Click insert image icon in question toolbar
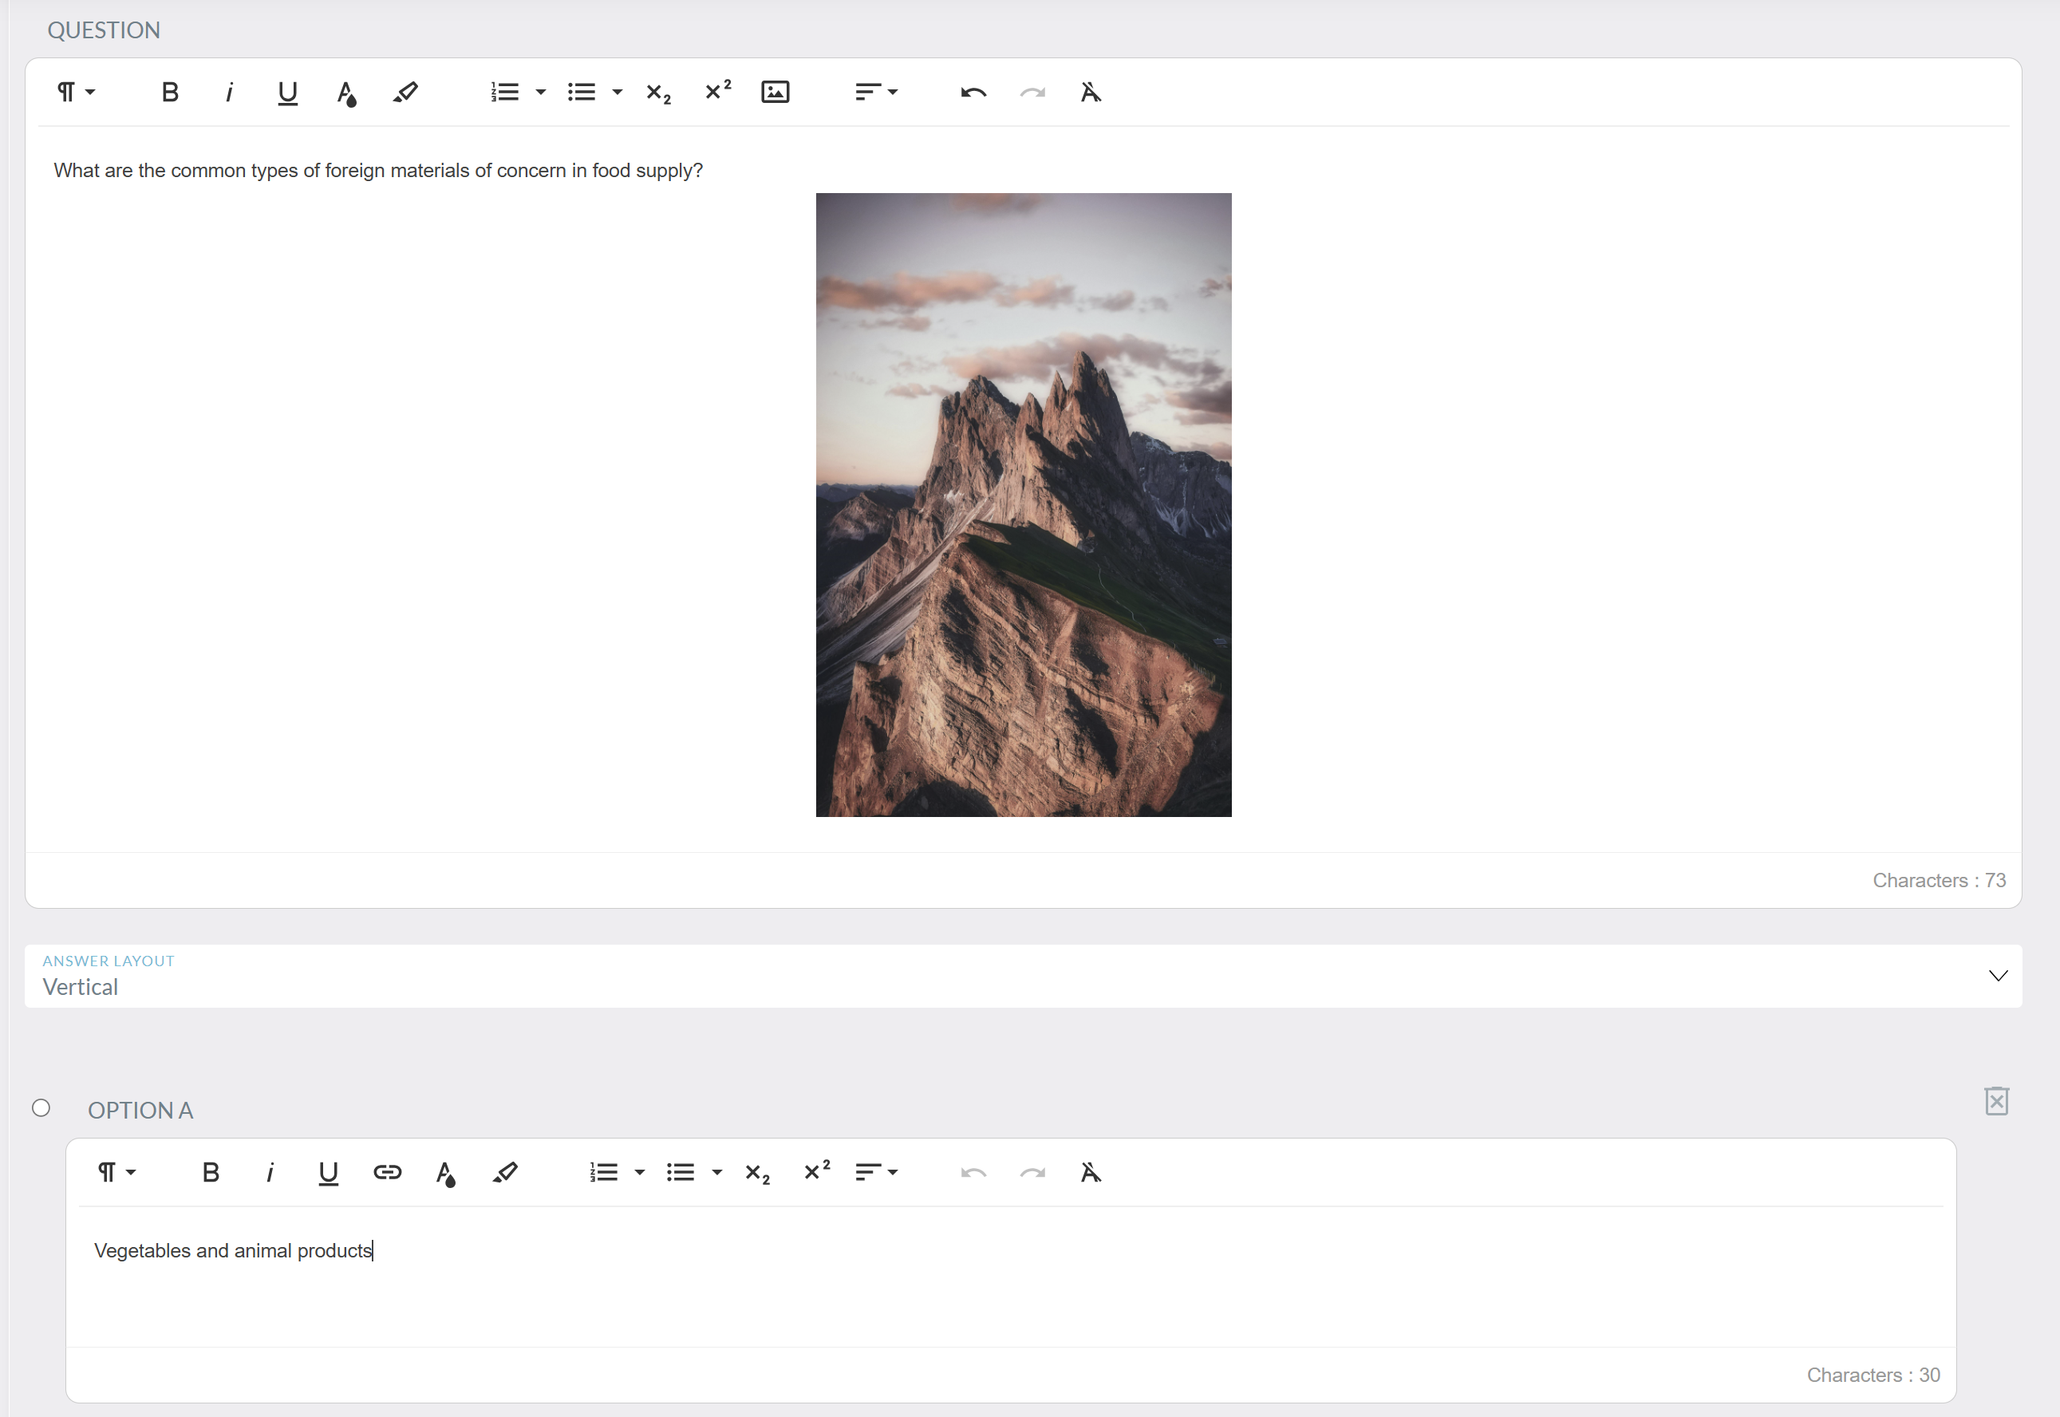2060x1417 pixels. 775,93
